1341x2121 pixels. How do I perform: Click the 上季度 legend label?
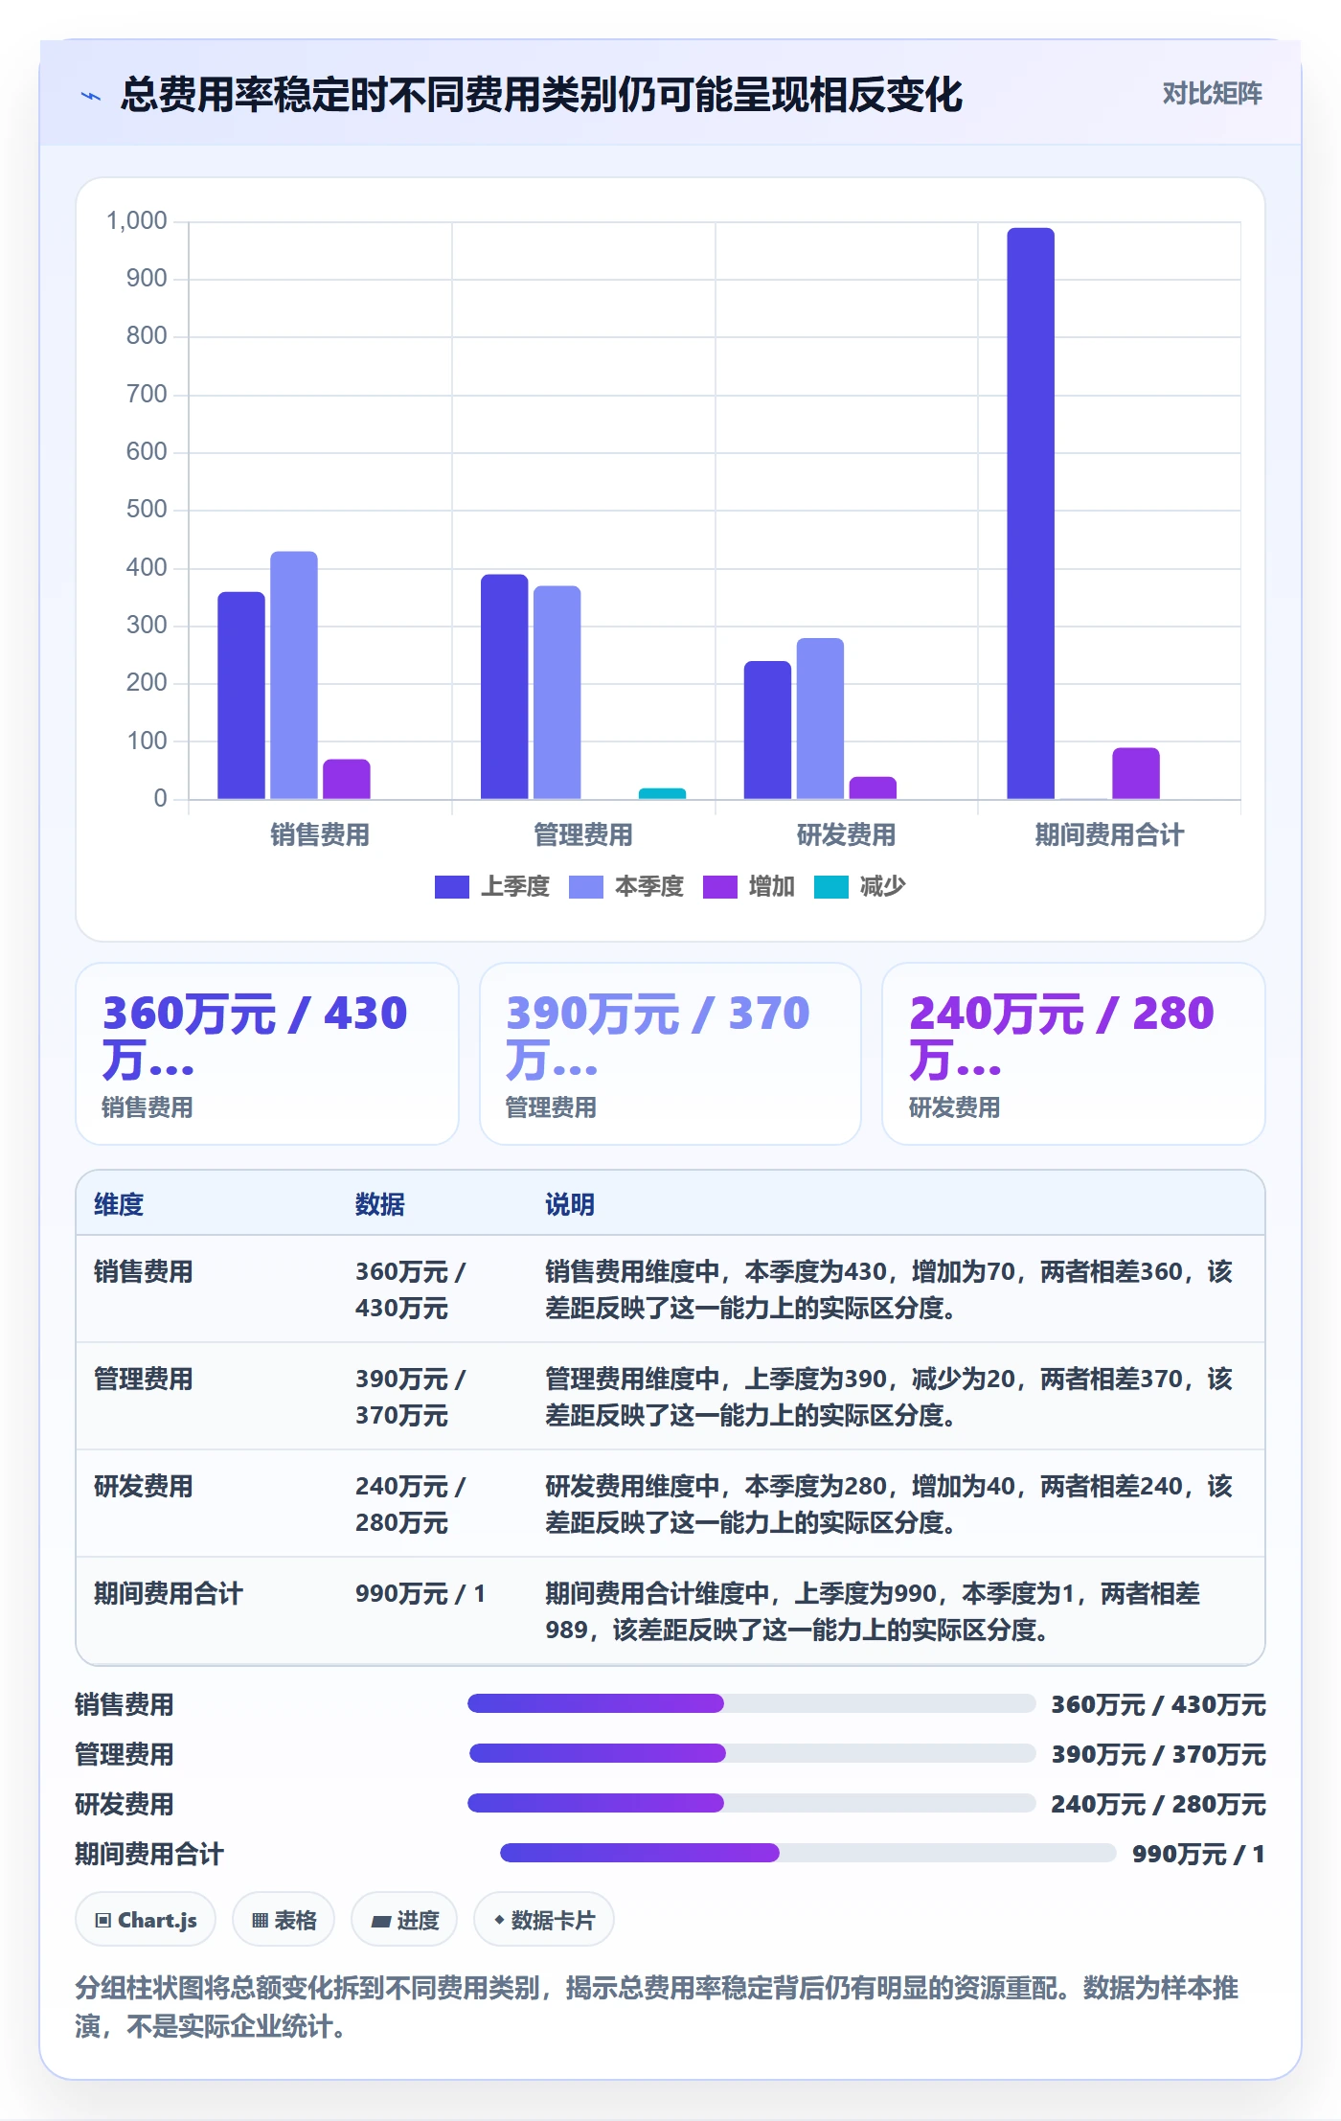pos(515,887)
